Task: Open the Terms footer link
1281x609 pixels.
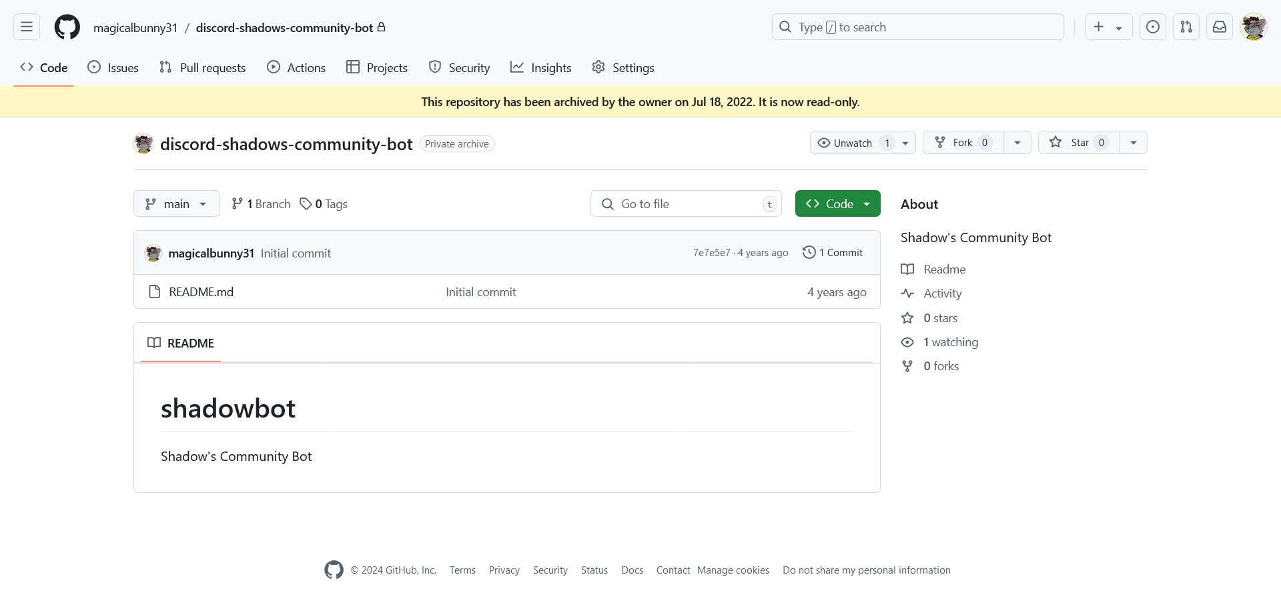Action: pyautogui.click(x=462, y=570)
